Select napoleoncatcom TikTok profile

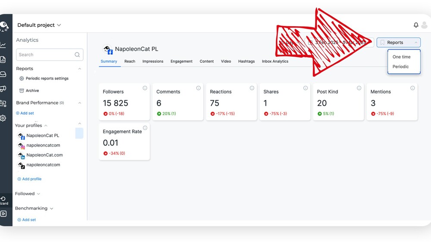pos(39,165)
